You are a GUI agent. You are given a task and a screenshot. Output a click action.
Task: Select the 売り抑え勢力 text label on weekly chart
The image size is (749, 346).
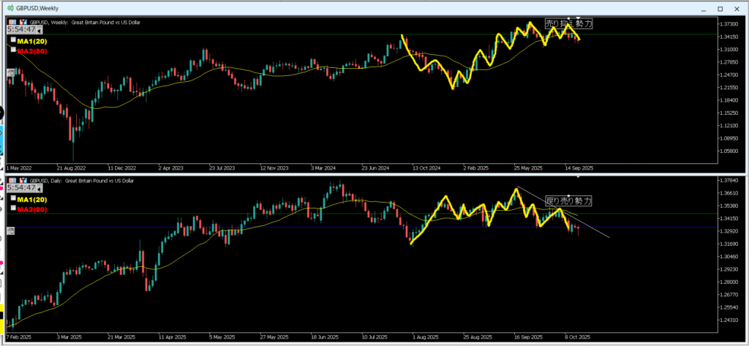[x=568, y=24]
